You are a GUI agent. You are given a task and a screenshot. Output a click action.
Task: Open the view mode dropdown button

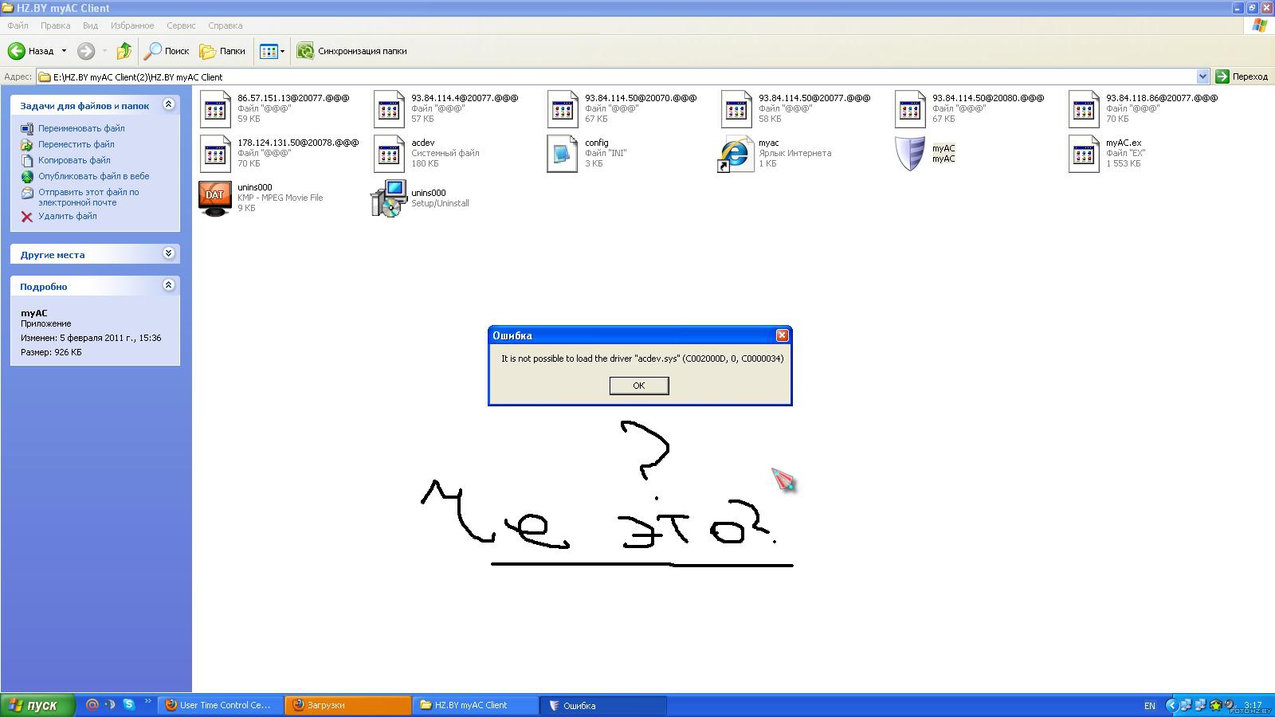272,51
